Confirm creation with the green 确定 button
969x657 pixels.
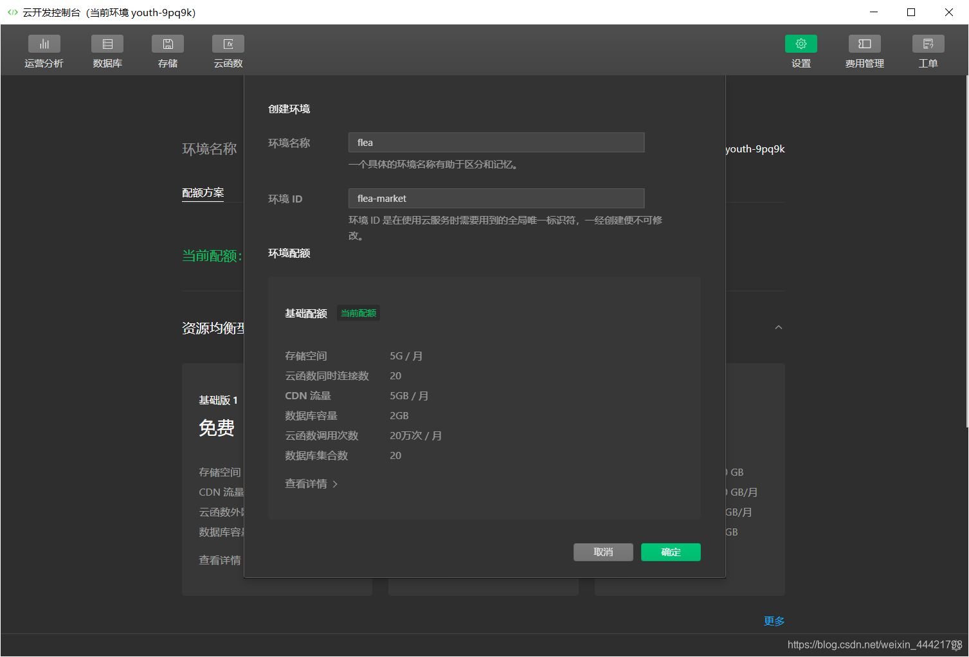(x=671, y=552)
